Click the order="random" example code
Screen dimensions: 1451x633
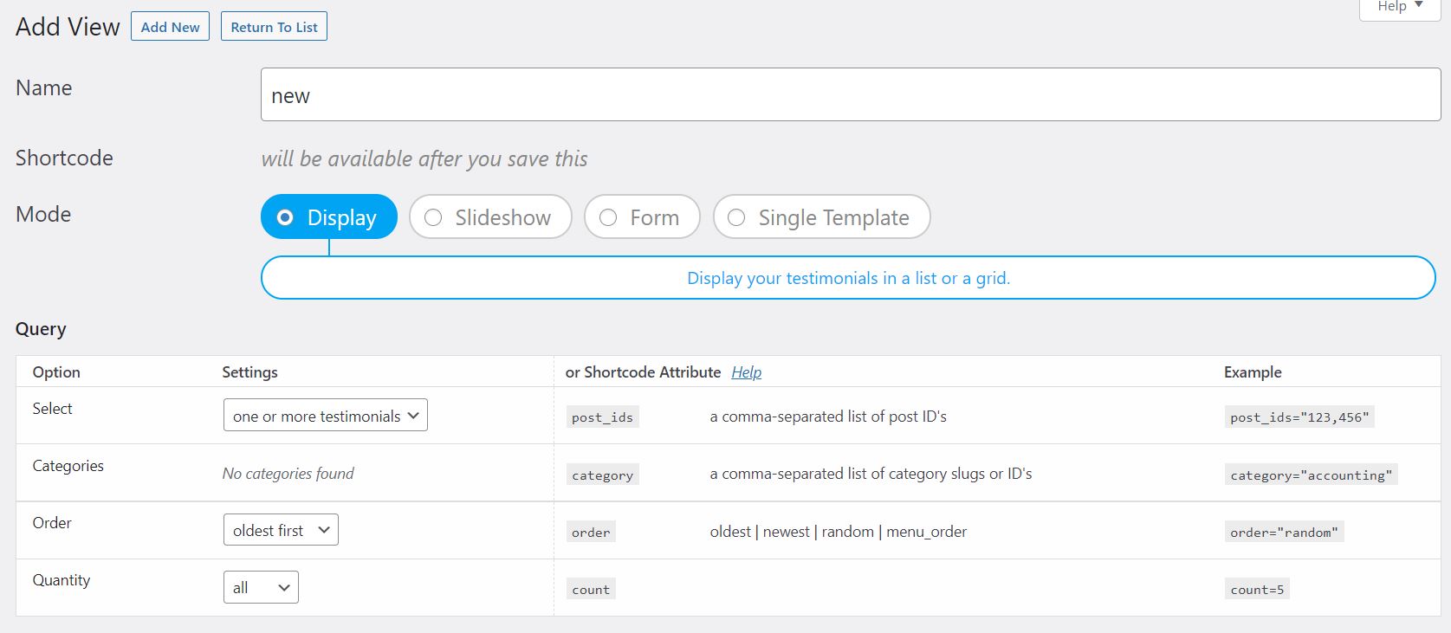[1283, 533]
